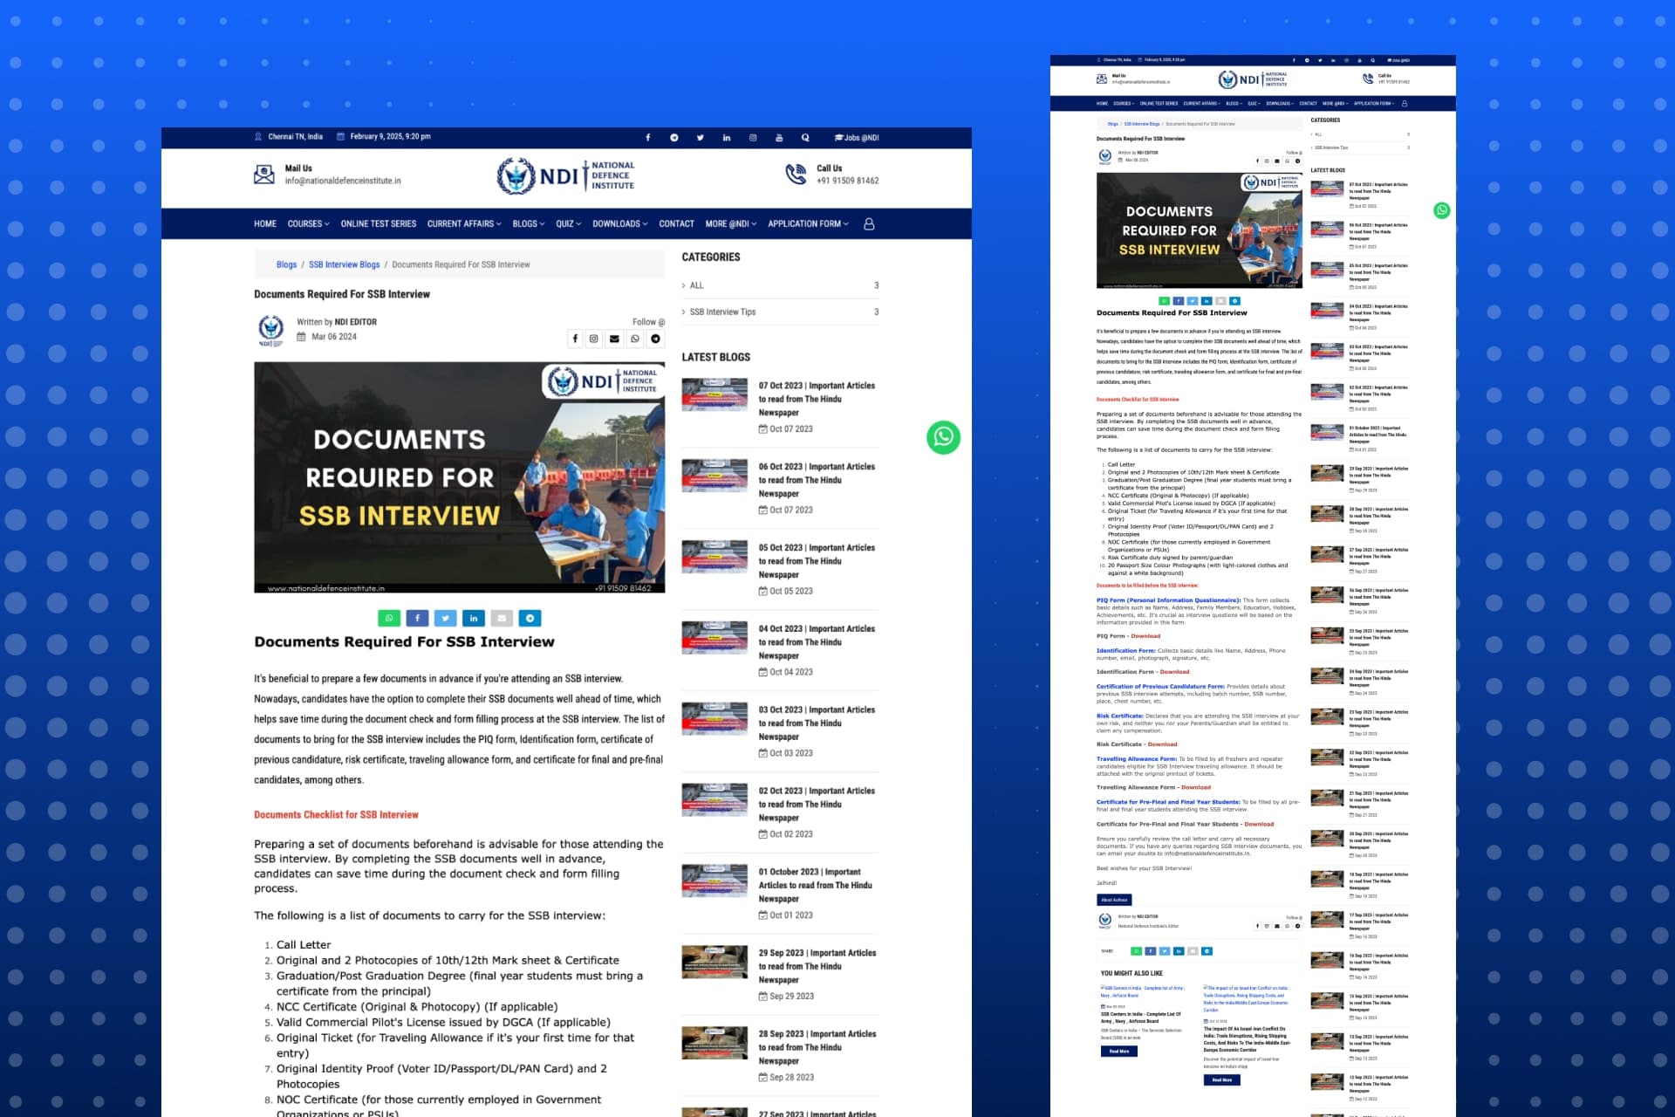Open the YouTube channel icon

pyautogui.click(x=777, y=137)
